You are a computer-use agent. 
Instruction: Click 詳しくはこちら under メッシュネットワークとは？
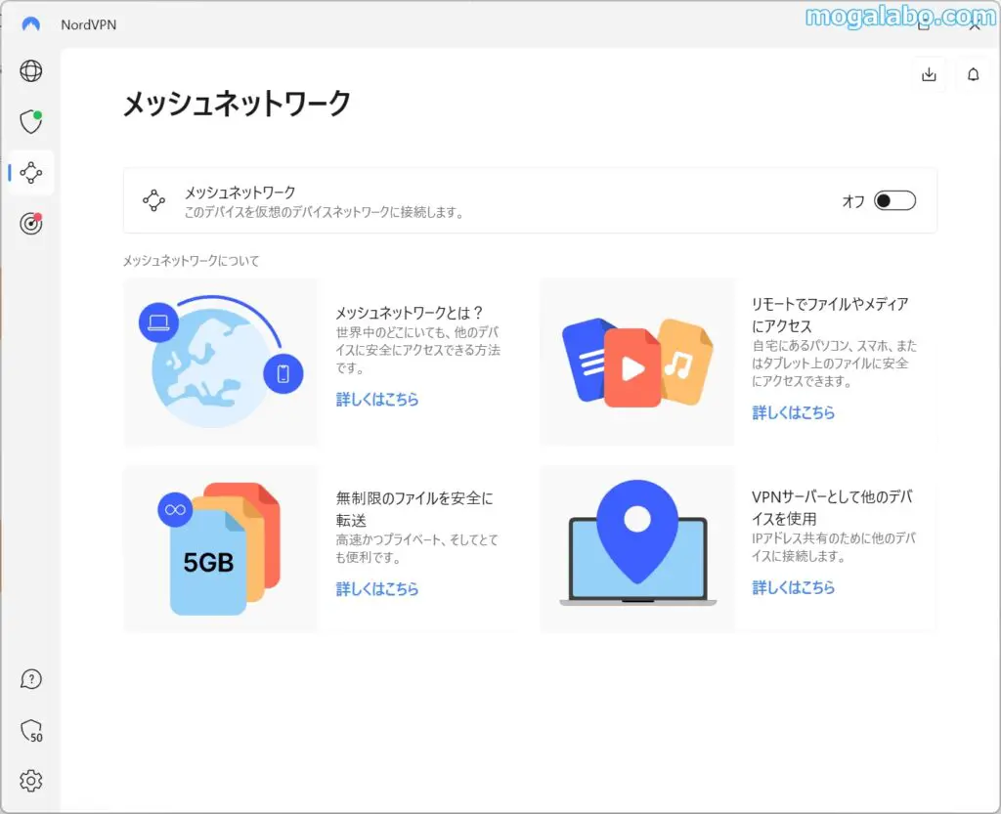click(377, 399)
